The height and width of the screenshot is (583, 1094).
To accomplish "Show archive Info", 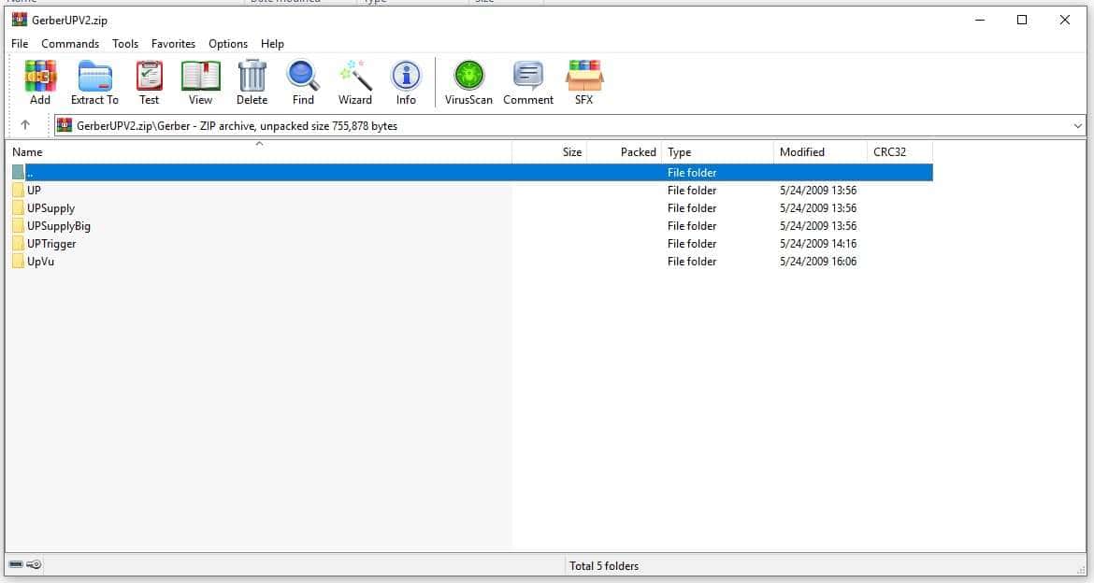I will pos(406,76).
